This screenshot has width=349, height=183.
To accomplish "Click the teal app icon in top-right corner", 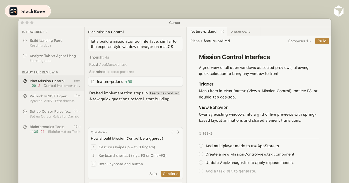I will (x=338, y=11).
